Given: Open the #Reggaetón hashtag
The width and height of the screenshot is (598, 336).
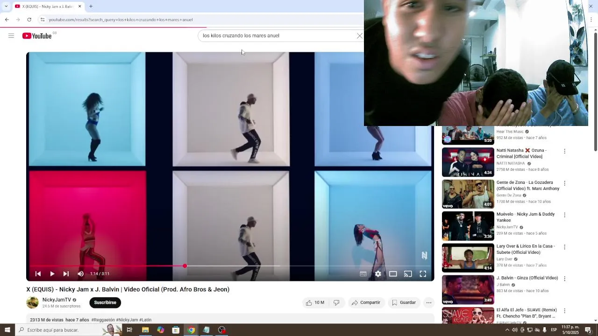Looking at the screenshot, I should tap(103, 320).
